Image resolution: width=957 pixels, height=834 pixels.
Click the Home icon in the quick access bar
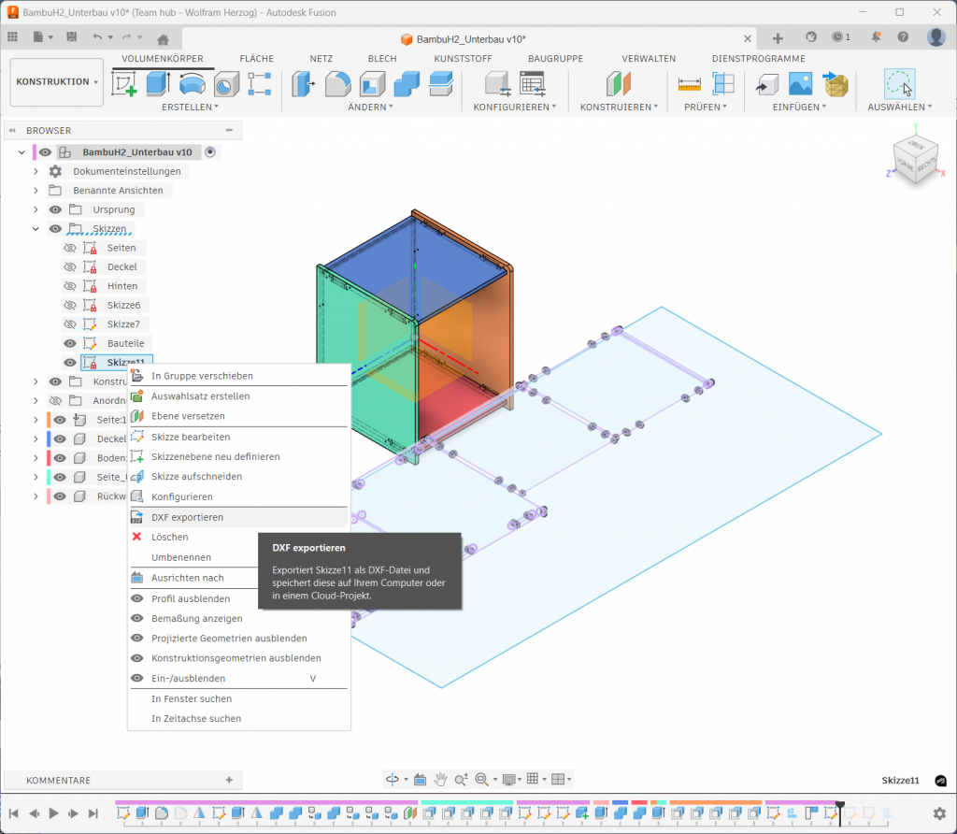pos(163,38)
